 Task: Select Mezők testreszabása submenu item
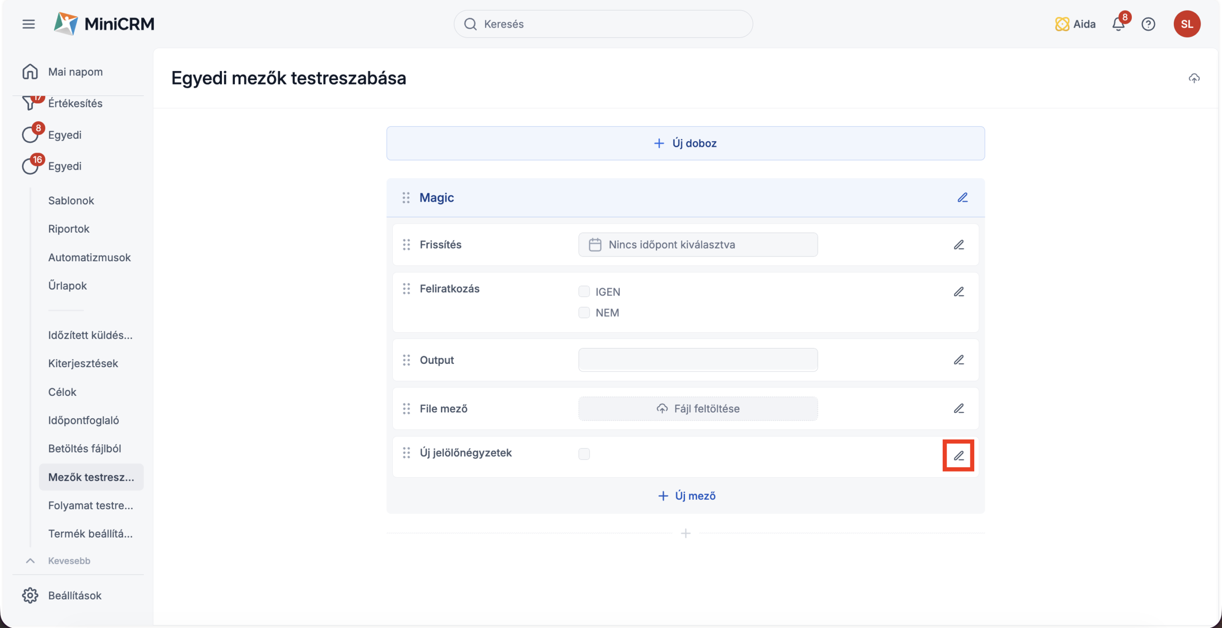click(x=91, y=477)
